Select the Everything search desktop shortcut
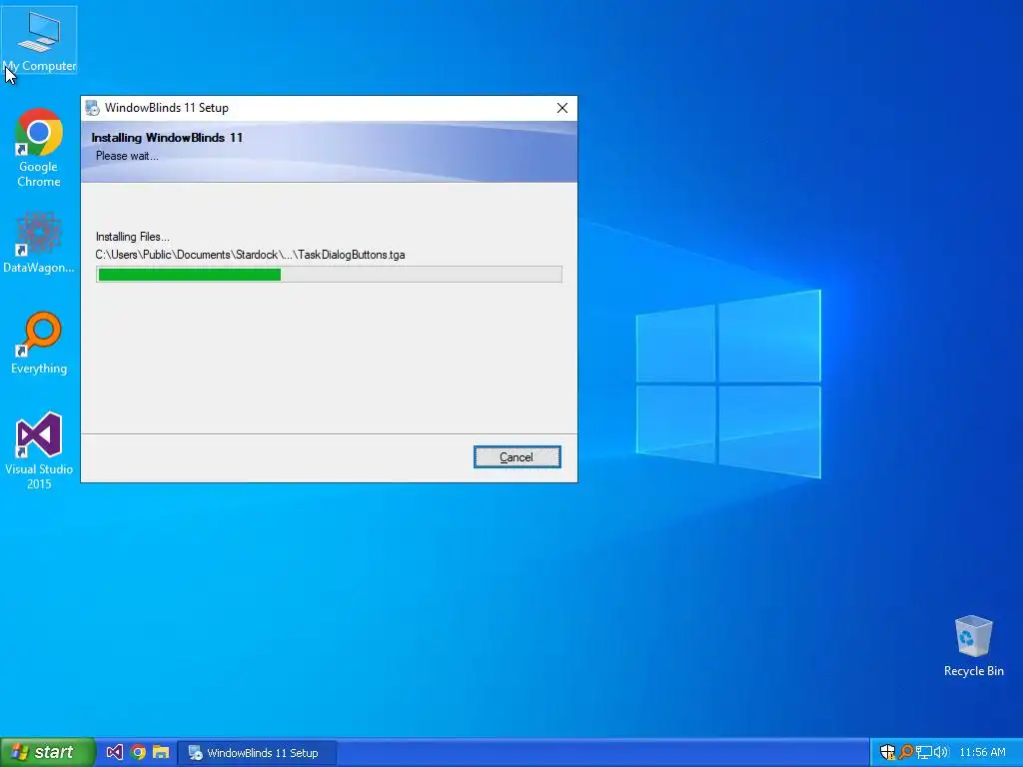 (x=39, y=344)
